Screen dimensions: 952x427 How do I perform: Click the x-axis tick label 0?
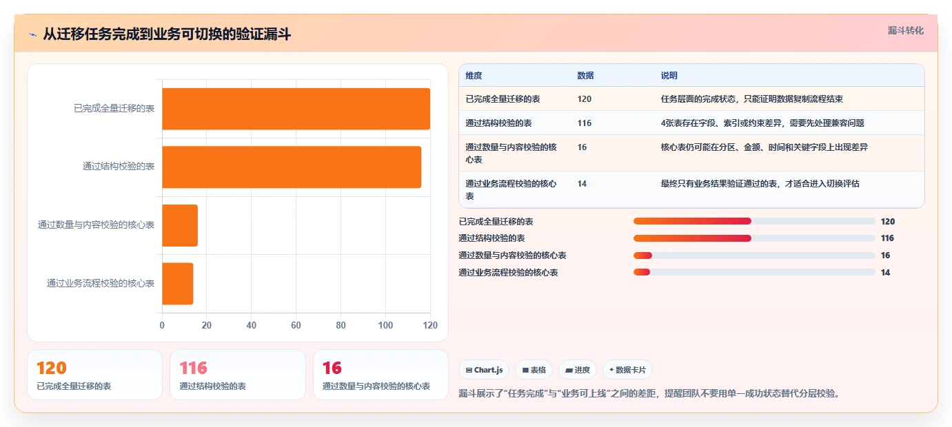162,326
